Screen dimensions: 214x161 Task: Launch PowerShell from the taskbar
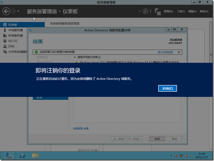coord(22,156)
